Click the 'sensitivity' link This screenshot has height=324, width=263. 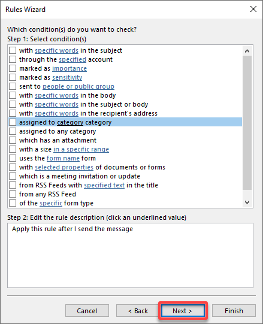click(67, 77)
